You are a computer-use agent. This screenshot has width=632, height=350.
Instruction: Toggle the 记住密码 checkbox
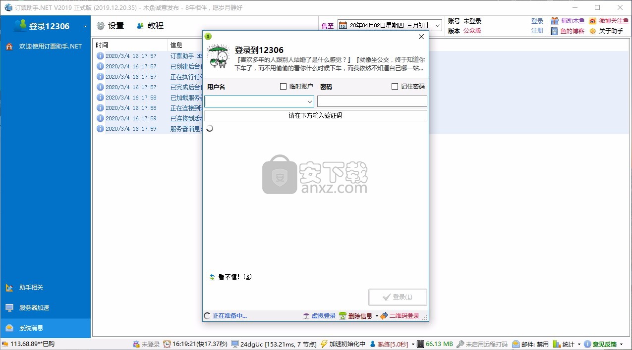pos(395,87)
